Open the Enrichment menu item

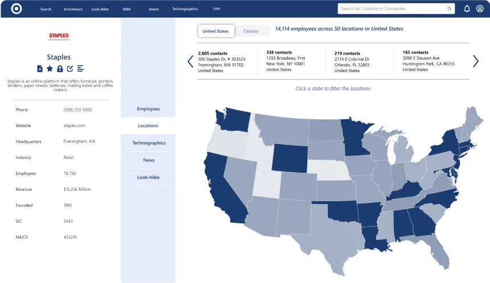(x=73, y=9)
